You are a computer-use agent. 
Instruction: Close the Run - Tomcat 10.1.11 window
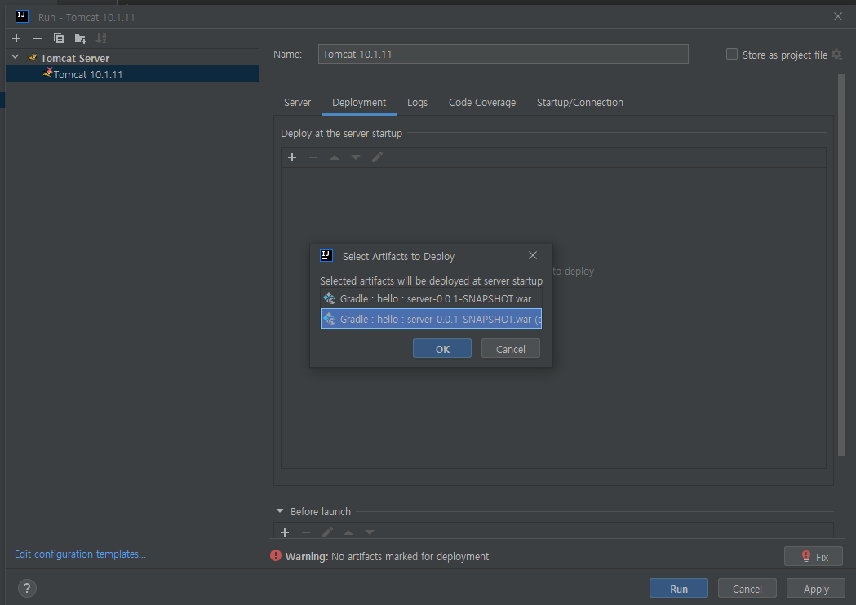(x=838, y=16)
